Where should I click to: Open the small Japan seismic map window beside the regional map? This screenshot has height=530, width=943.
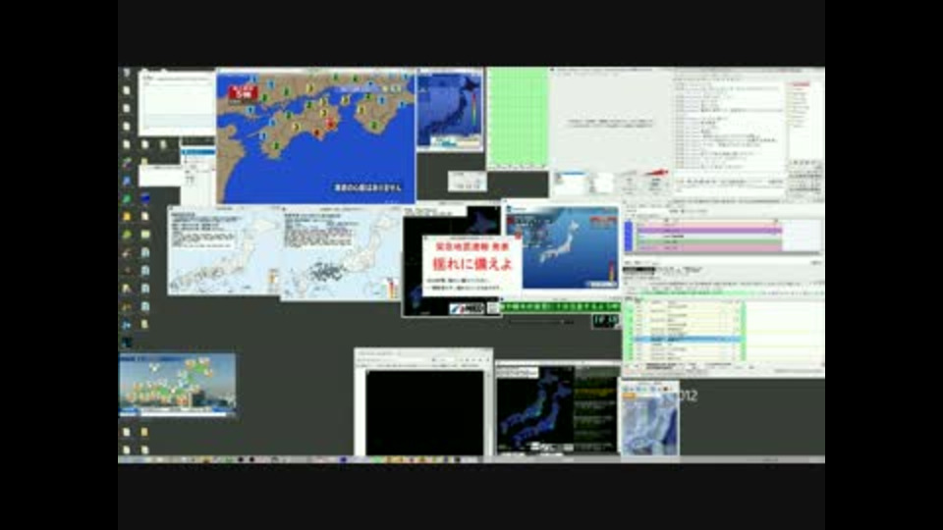click(450, 109)
